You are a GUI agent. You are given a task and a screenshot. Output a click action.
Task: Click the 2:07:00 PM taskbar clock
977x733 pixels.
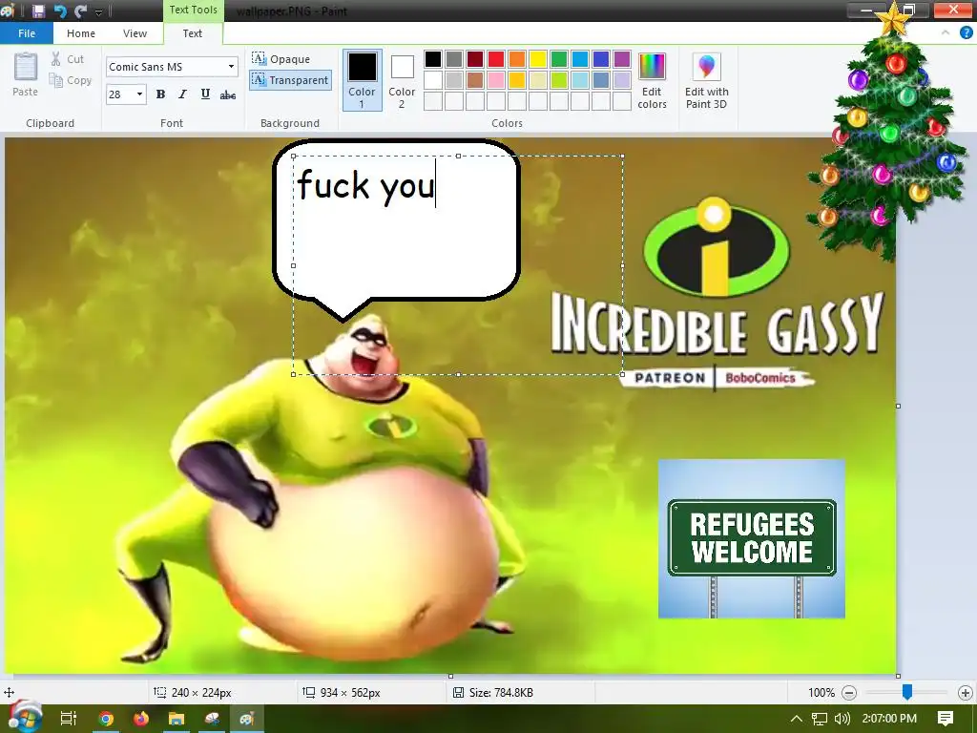(889, 719)
